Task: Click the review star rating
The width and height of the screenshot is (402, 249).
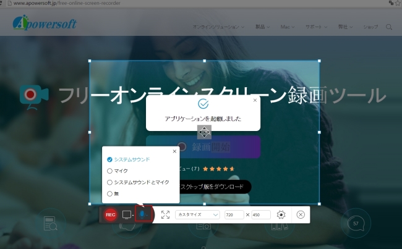Action: [x=219, y=169]
